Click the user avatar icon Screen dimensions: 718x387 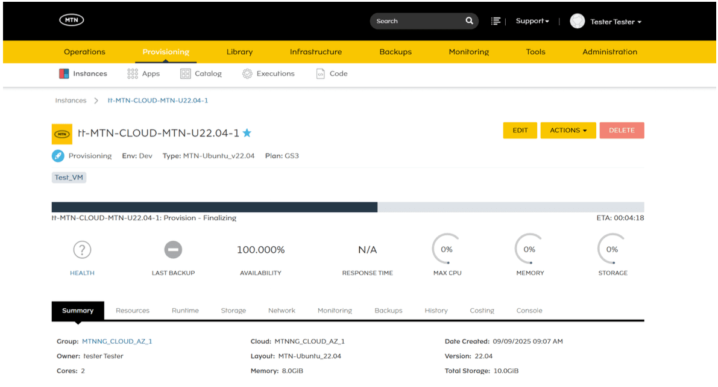pos(577,21)
